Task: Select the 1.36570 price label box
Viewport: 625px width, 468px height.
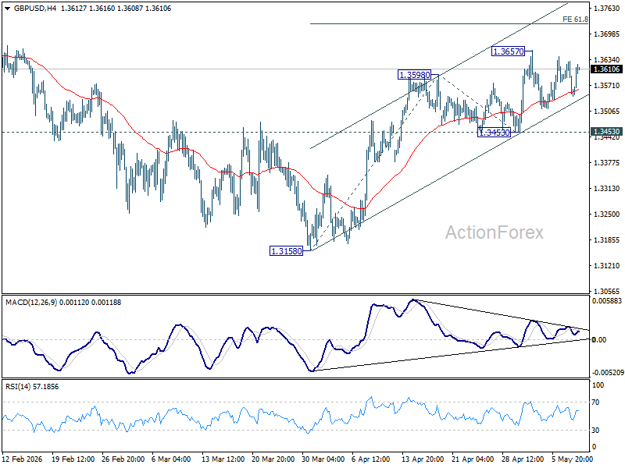Action: (509, 51)
